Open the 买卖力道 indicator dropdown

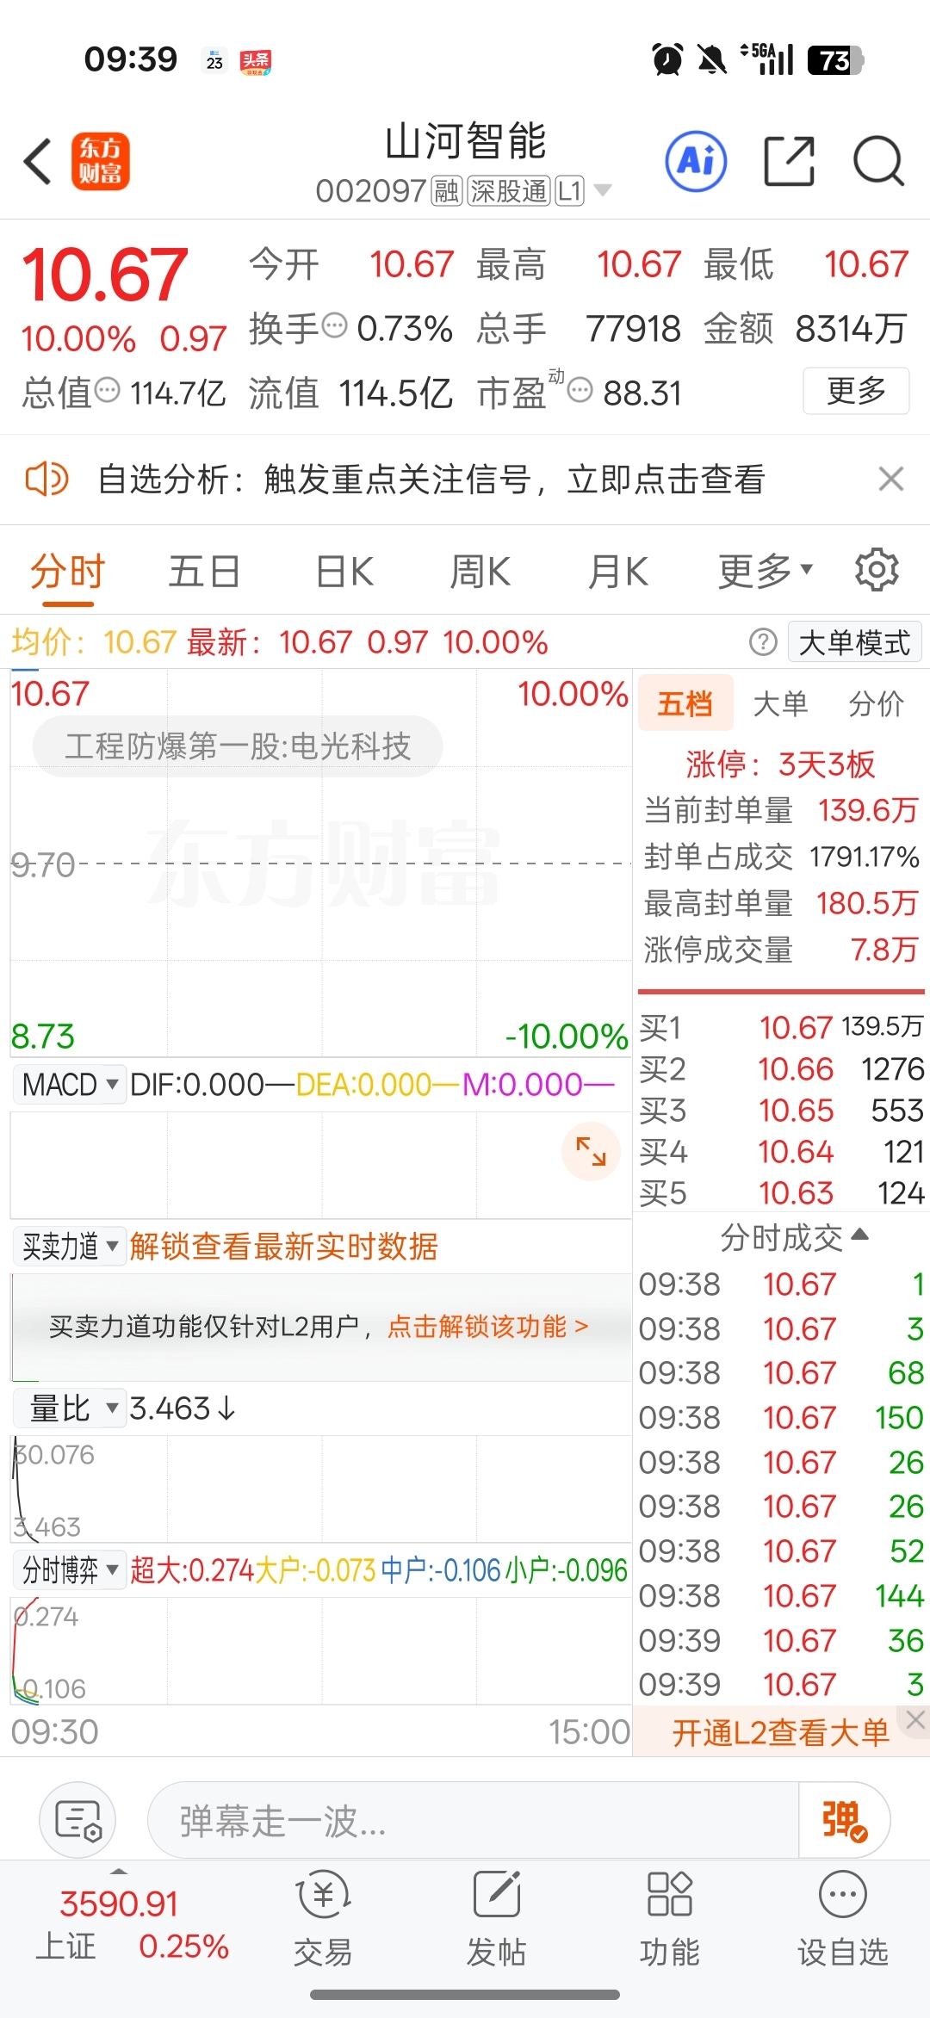coord(70,1246)
